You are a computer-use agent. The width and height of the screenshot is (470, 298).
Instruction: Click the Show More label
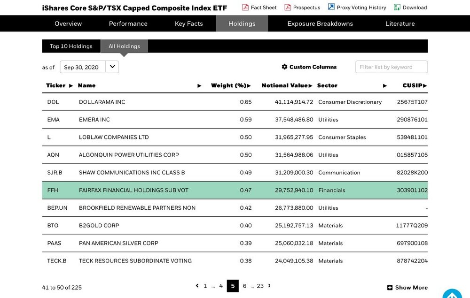tap(411, 288)
